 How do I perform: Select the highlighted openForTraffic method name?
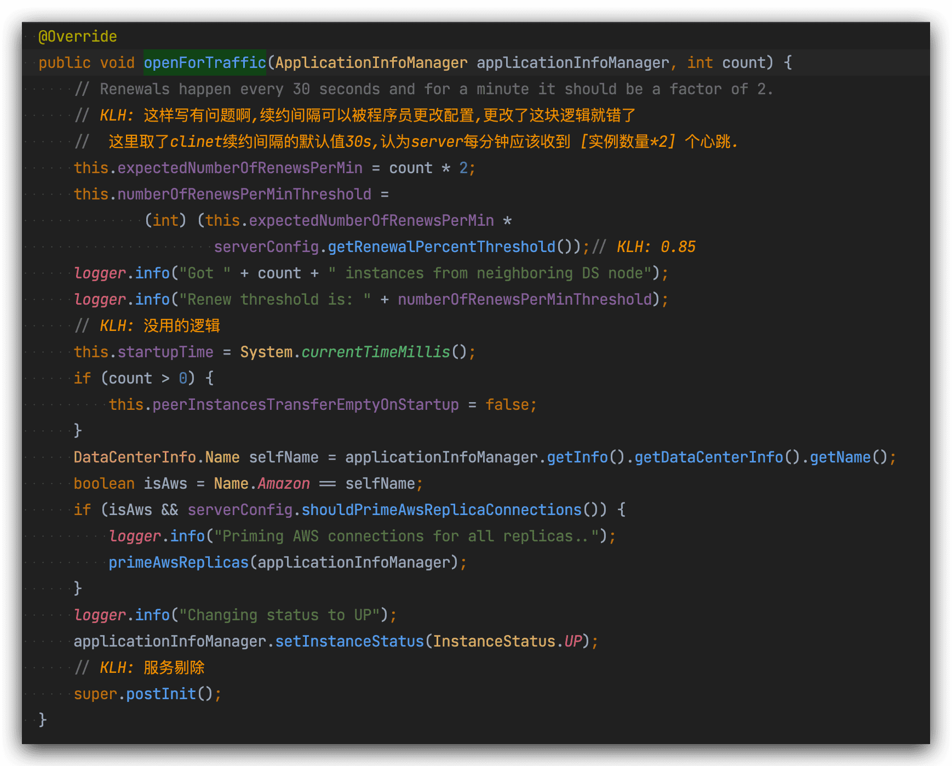205,62
